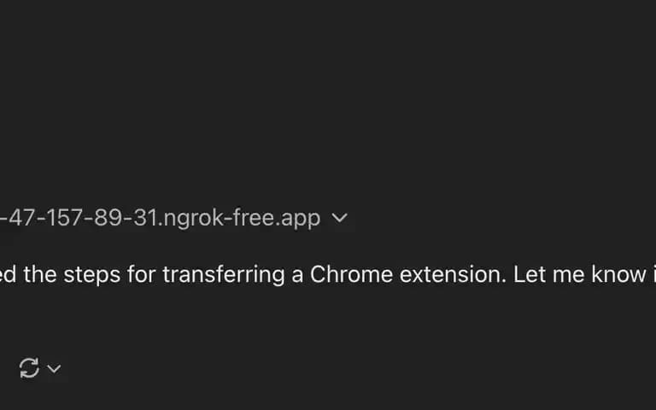This screenshot has width=656, height=410.
Task: Collapse the tool call header ending in .app
Action: [x=339, y=218]
